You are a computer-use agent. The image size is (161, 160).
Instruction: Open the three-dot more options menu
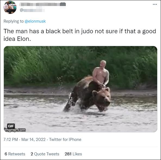coord(155,4)
